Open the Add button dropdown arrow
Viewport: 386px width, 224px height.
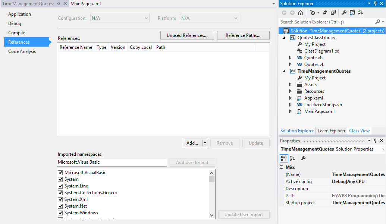tap(205, 143)
